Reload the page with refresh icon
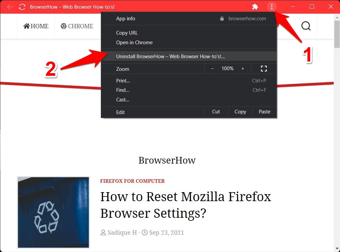Image resolution: width=340 pixels, height=252 pixels. point(22,7)
